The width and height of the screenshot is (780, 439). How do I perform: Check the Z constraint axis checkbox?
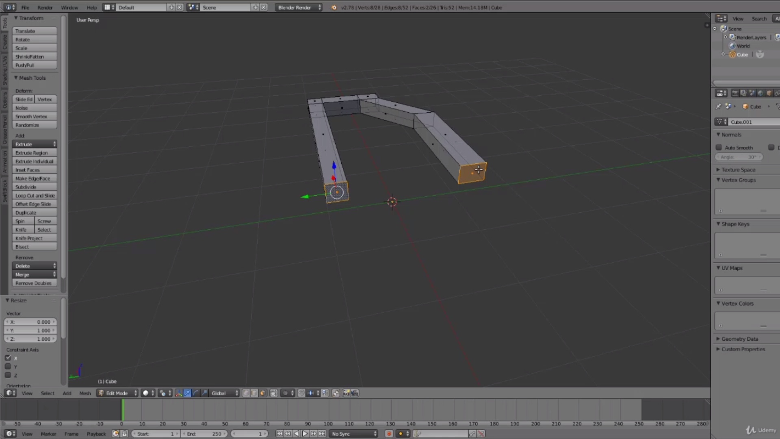pyautogui.click(x=8, y=375)
